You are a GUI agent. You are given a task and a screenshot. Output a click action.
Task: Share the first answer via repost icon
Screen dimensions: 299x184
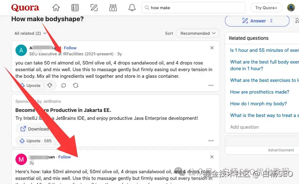click(76, 85)
